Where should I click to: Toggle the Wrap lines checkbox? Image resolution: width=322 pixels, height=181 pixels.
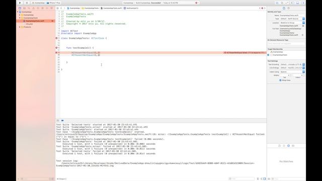280,80
